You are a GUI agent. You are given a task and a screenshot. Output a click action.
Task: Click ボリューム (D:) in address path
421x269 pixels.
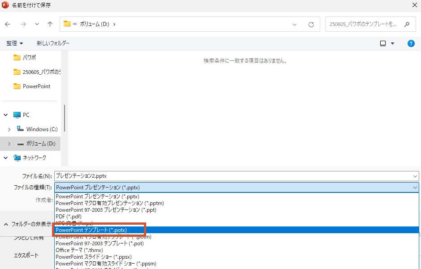(x=95, y=24)
